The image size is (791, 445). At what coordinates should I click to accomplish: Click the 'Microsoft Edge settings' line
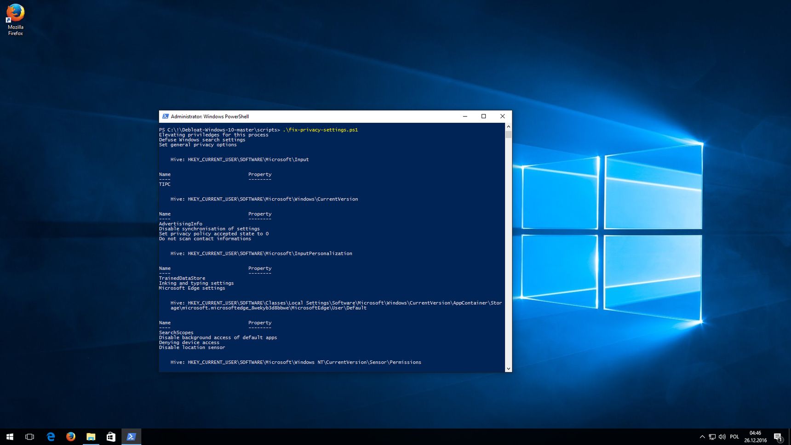(x=192, y=288)
